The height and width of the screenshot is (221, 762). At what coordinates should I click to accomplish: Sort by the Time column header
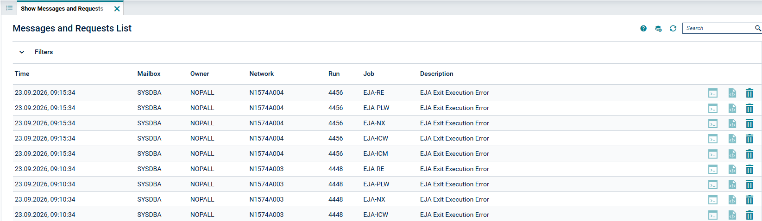coord(22,74)
